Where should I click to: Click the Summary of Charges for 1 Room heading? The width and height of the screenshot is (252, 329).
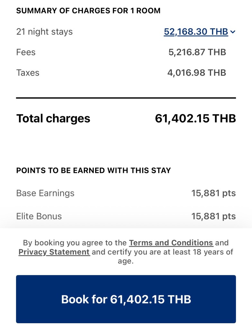(x=88, y=11)
